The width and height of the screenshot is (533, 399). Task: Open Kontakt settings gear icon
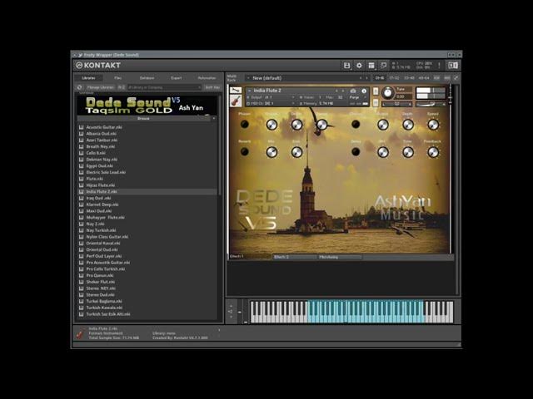tap(359, 65)
